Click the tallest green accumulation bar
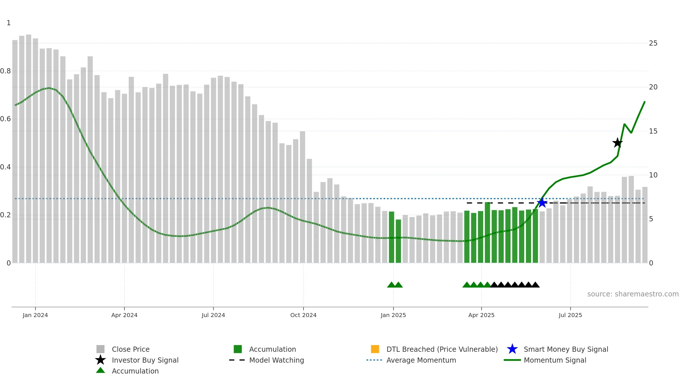This screenshot has height=387, width=689. click(487, 232)
